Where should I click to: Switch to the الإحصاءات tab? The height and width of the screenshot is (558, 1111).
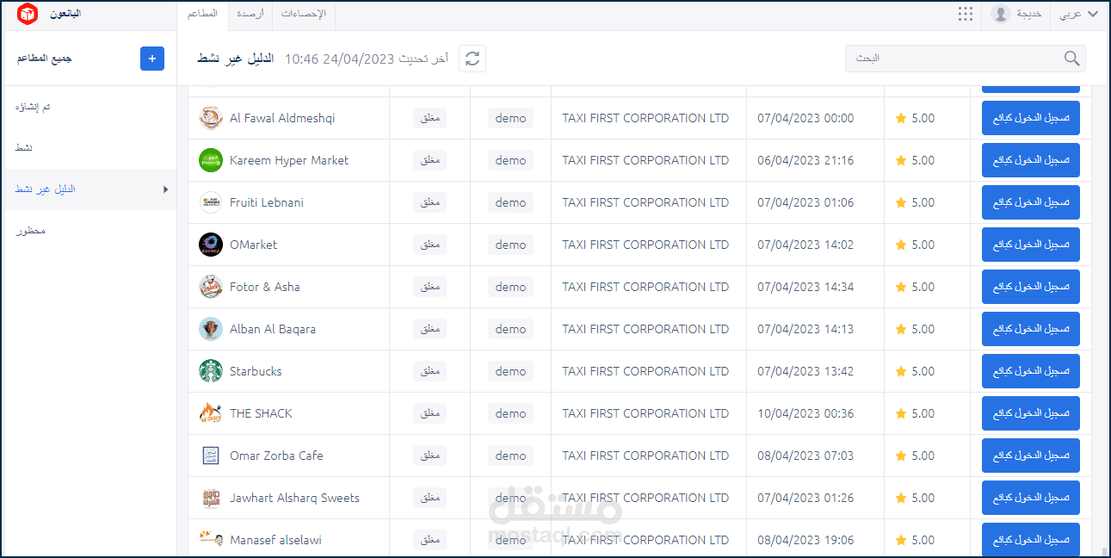304,14
